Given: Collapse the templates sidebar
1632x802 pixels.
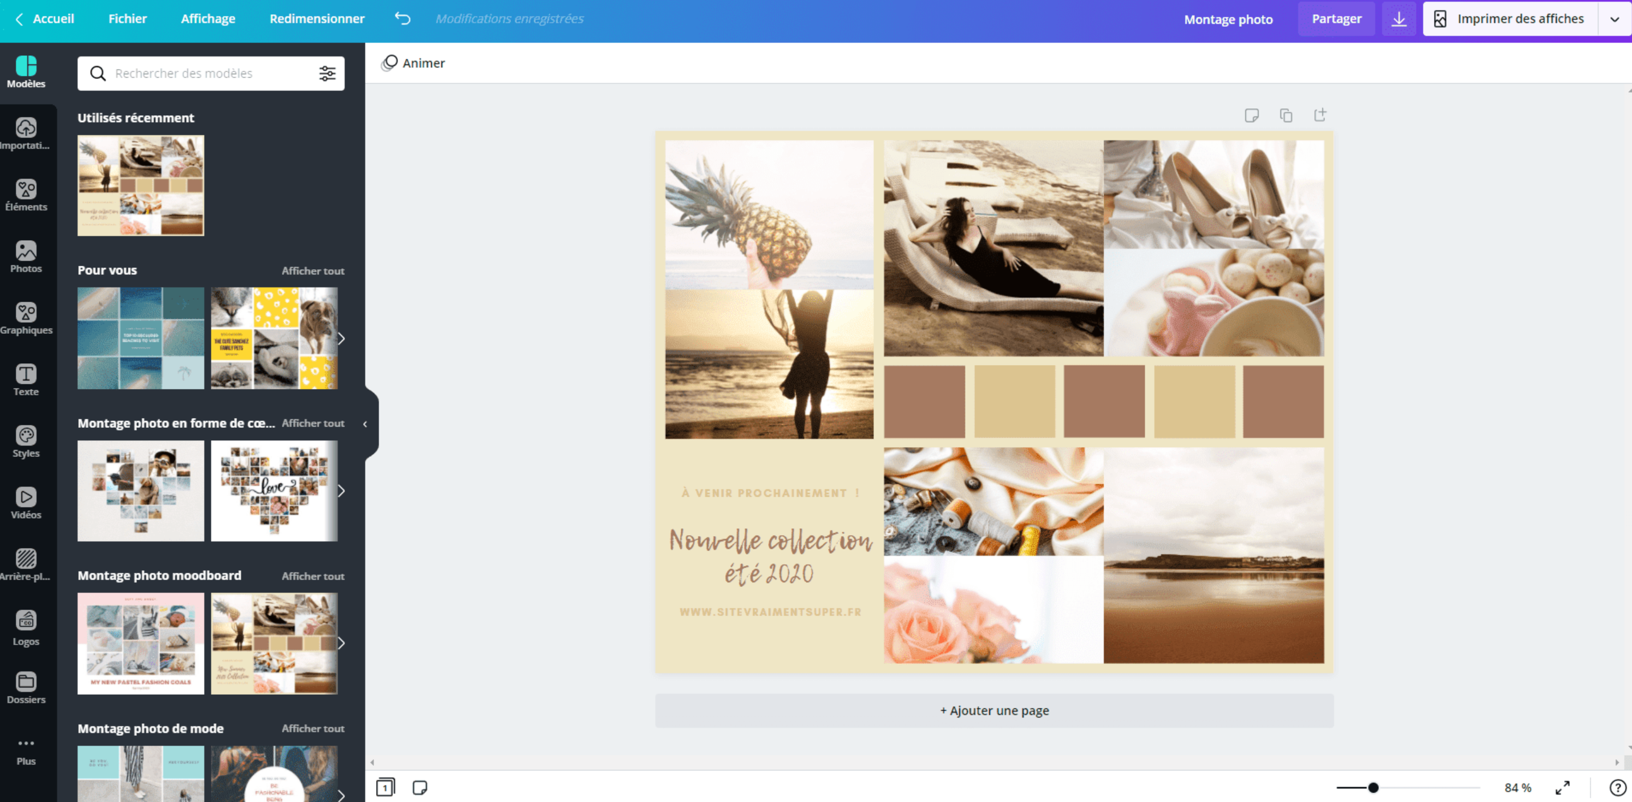Looking at the screenshot, I should [x=365, y=424].
